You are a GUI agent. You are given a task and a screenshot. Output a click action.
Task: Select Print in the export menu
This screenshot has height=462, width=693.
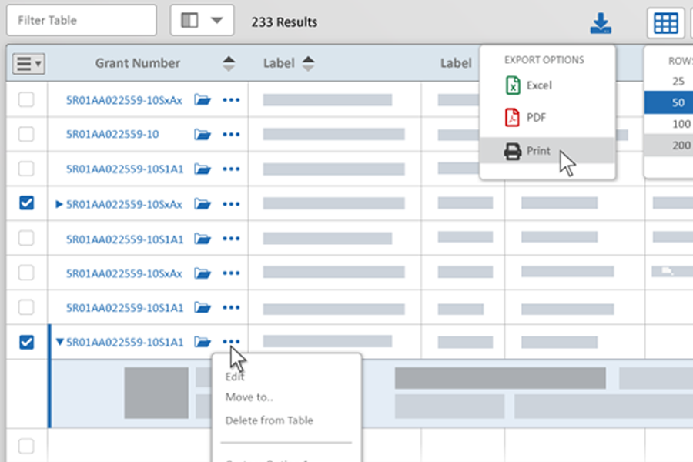(x=538, y=151)
